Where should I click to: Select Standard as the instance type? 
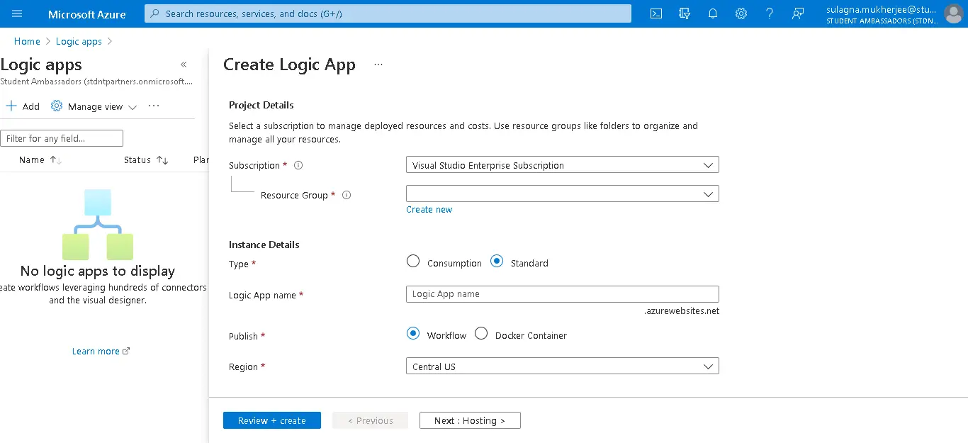(x=497, y=261)
